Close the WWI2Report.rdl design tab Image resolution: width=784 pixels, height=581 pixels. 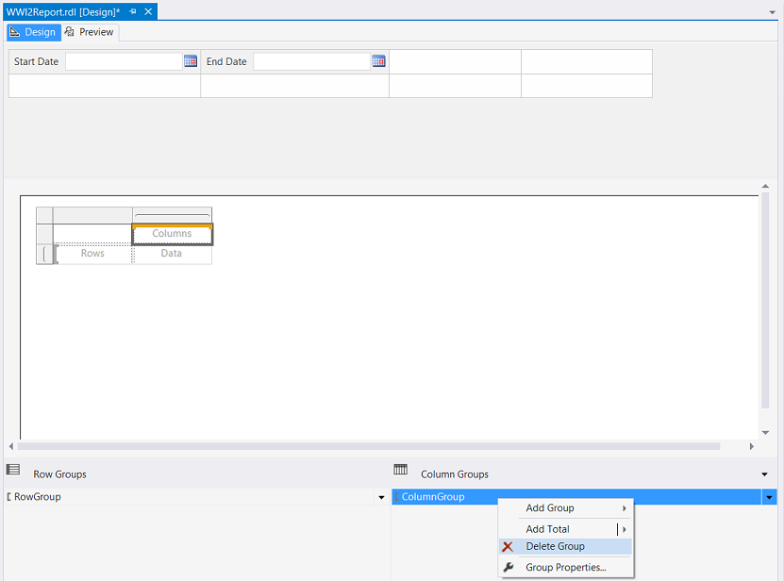pyautogui.click(x=148, y=11)
